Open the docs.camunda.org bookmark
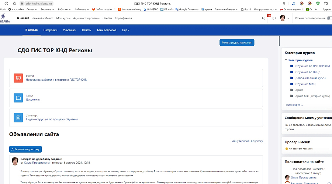332x184 pixels. pos(129,9)
